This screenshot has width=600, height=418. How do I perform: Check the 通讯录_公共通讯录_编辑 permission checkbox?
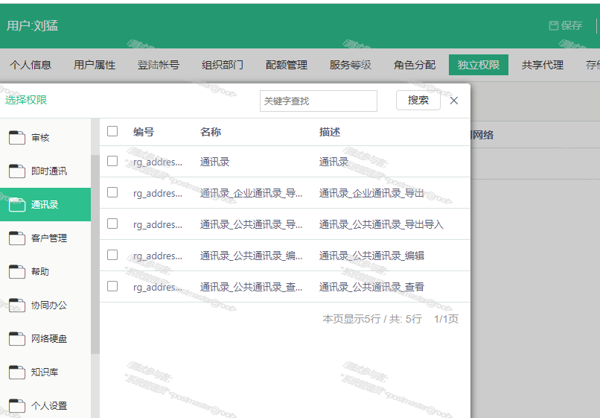point(112,255)
